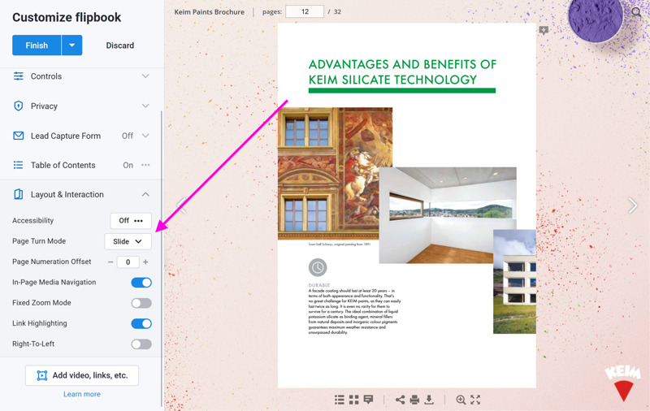Toggle In-Page Media Navigation switch
The image size is (650, 411).
pos(141,283)
